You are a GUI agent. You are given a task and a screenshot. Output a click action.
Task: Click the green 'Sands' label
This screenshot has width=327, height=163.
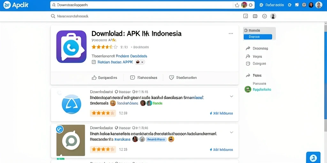(157, 103)
